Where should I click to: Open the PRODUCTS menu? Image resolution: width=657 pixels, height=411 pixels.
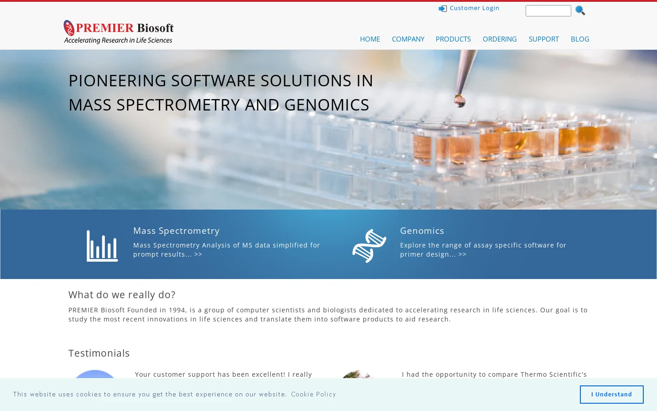coord(453,39)
